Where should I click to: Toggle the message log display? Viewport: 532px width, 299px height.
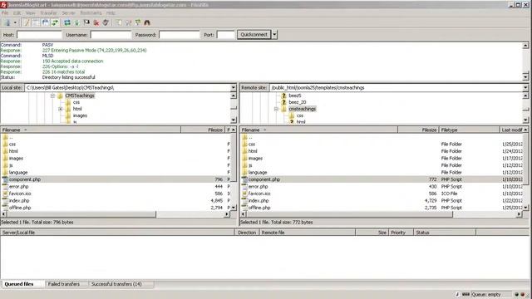(x=26, y=22)
